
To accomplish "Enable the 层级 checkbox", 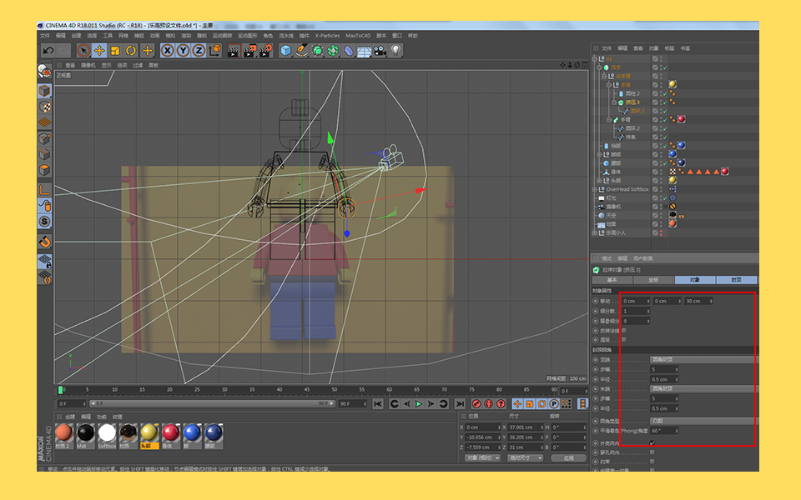I will 624,340.
